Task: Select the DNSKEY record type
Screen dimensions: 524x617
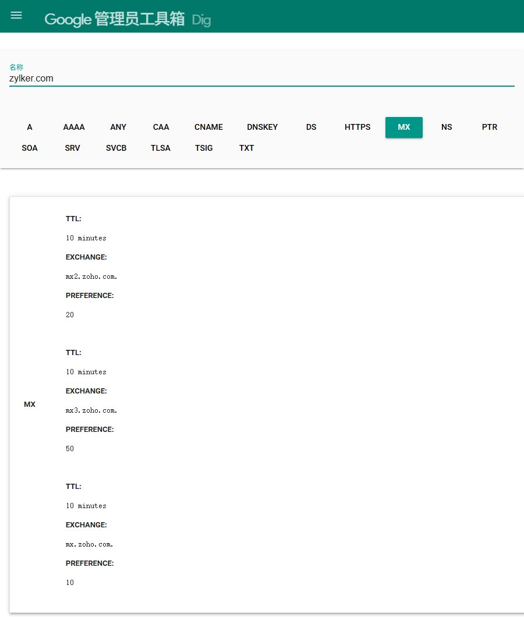Action: pos(262,127)
